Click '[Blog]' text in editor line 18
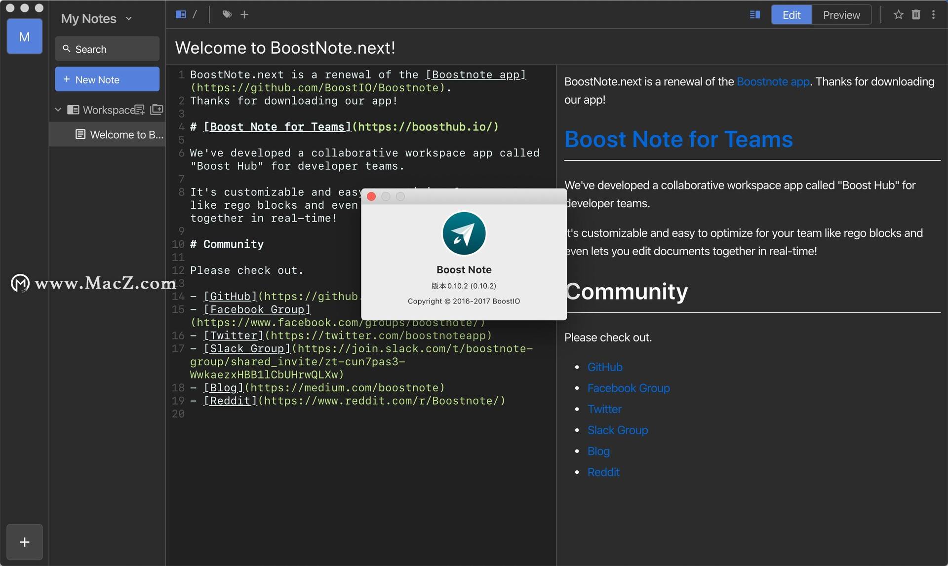Viewport: 948px width, 566px height. [224, 387]
